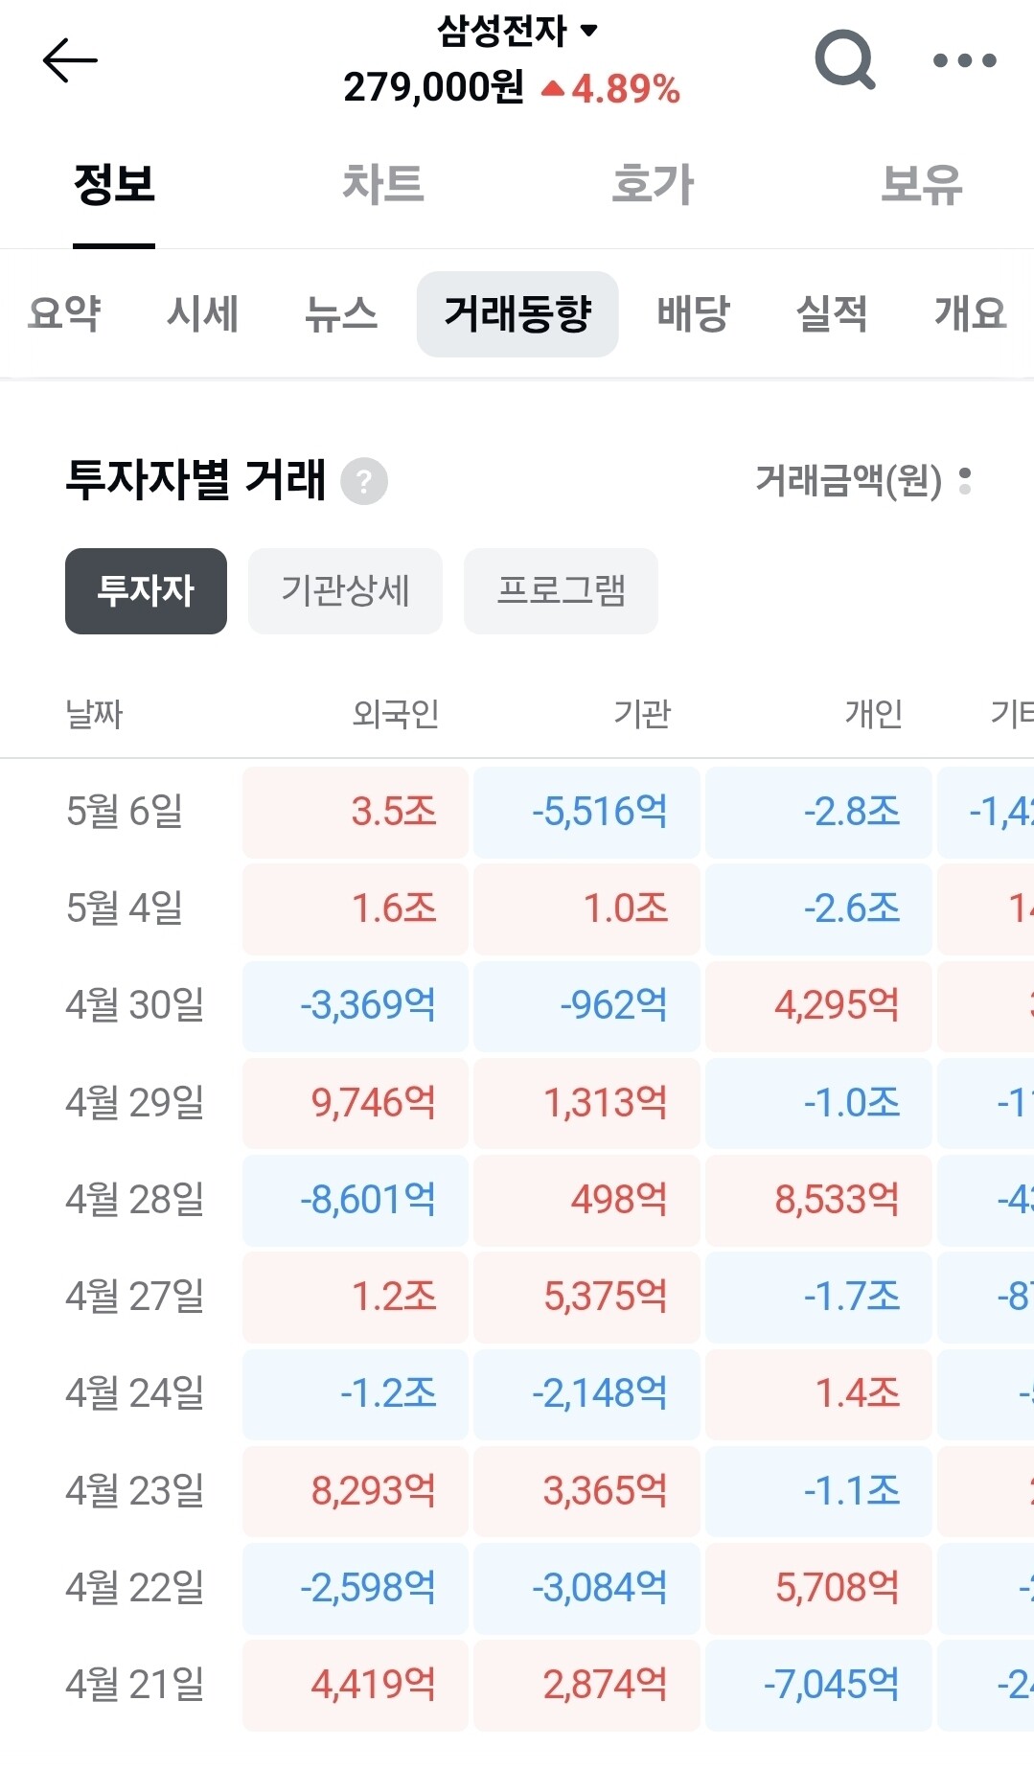Open the 배당 sub-tab
The width and height of the screenshot is (1034, 1770).
tap(693, 313)
